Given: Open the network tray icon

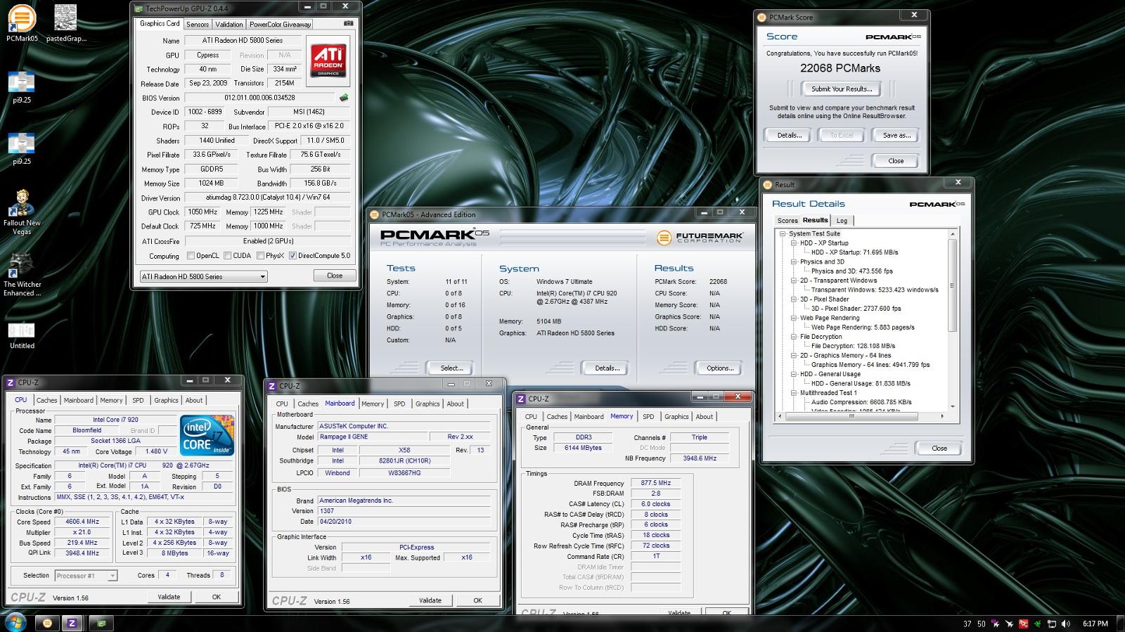Looking at the screenshot, I should point(1052,624).
